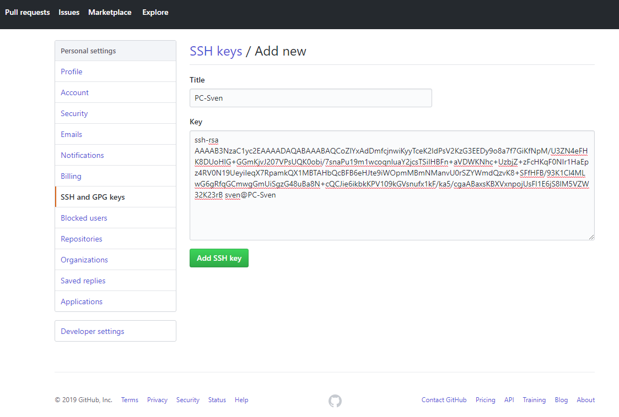Focus the Title input field
The height and width of the screenshot is (417, 619).
311,98
